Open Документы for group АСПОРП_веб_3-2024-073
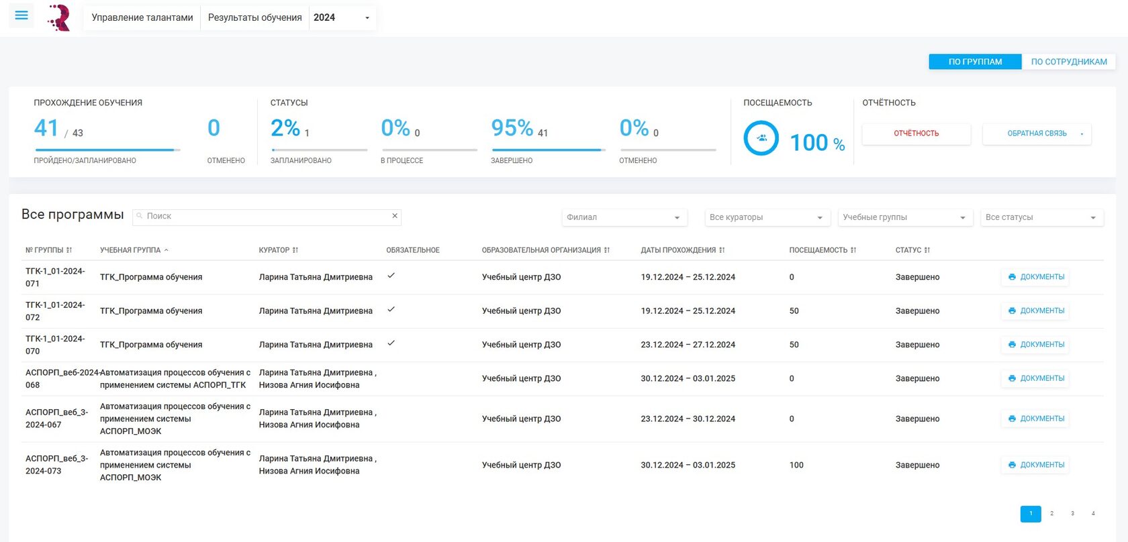The image size is (1128, 542). [1035, 465]
